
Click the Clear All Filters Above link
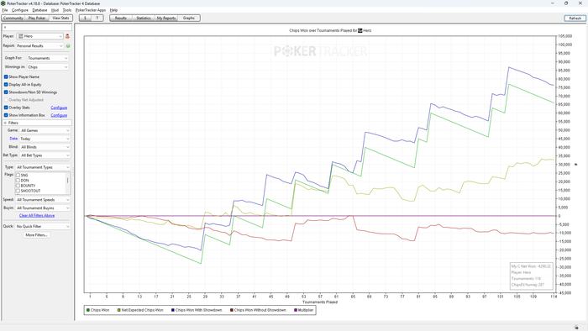point(37,216)
